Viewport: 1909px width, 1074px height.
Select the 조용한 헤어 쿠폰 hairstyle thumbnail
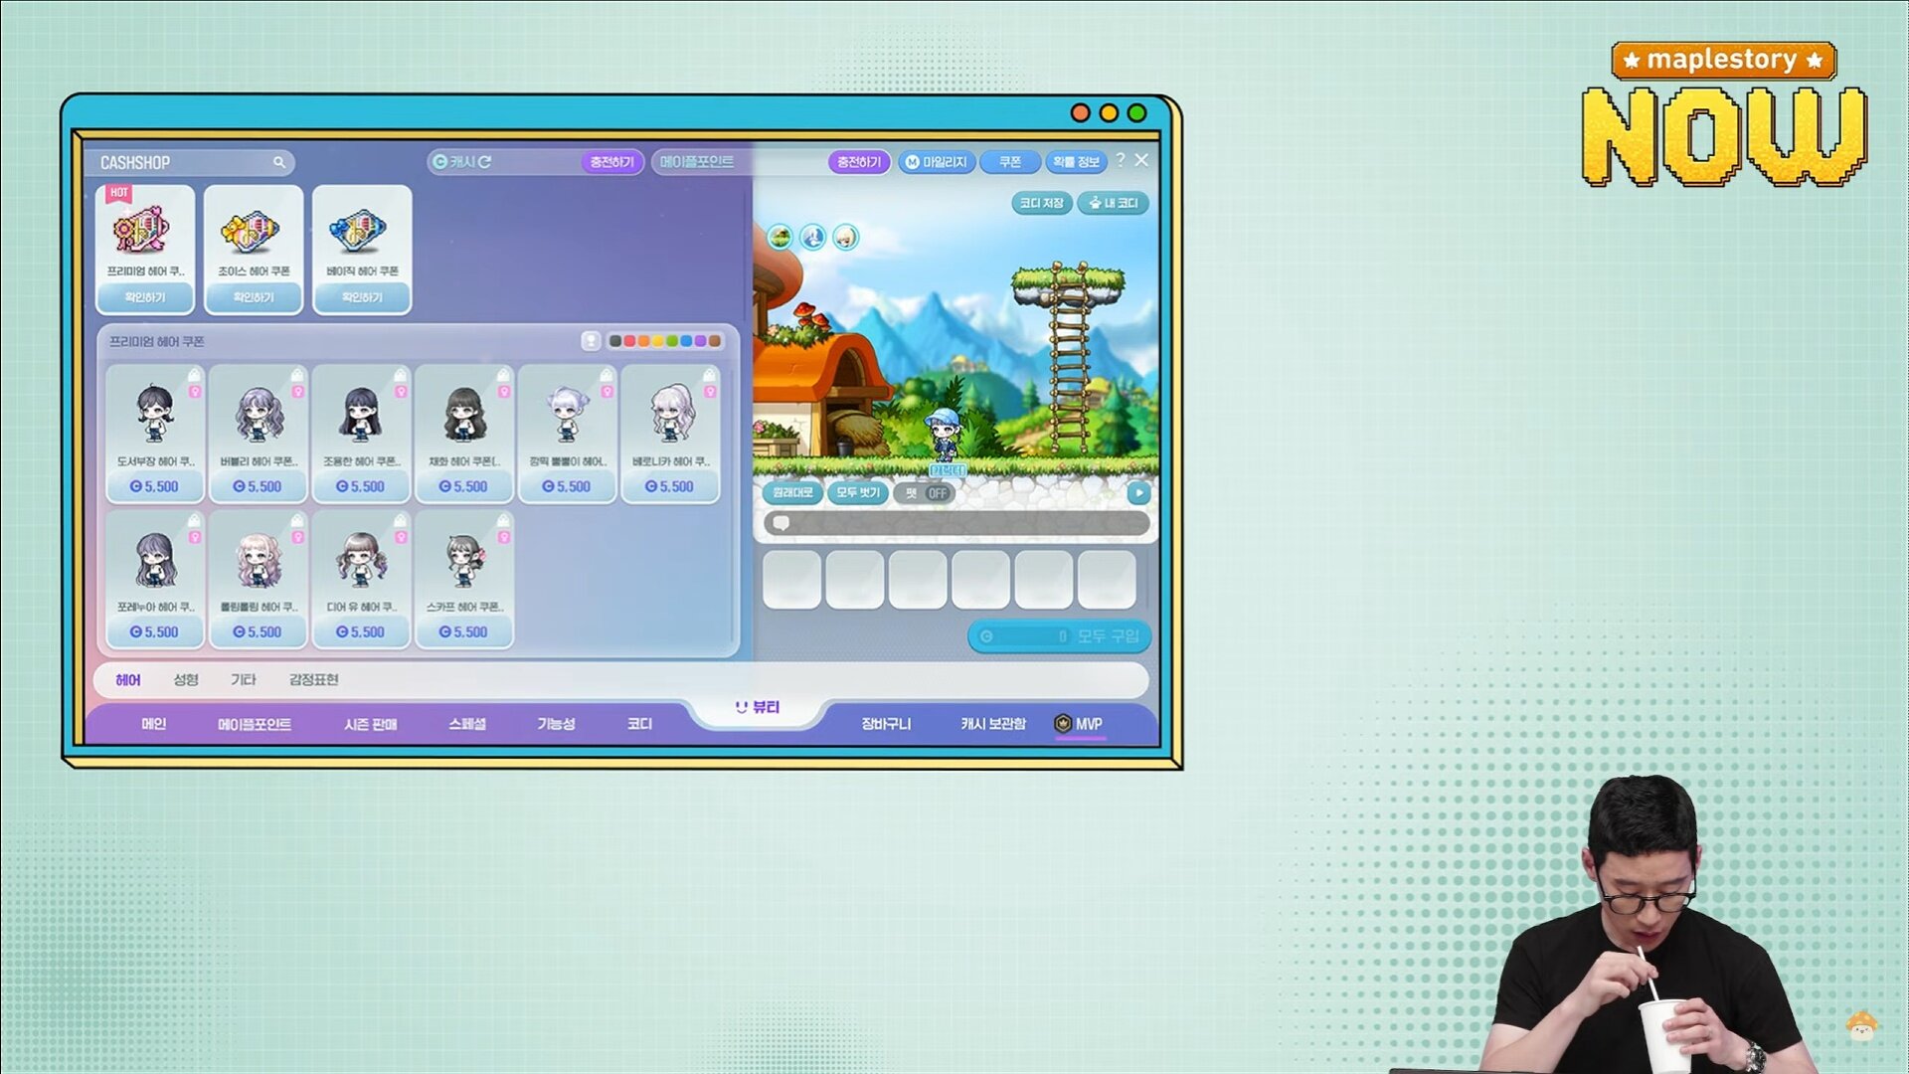pos(360,413)
